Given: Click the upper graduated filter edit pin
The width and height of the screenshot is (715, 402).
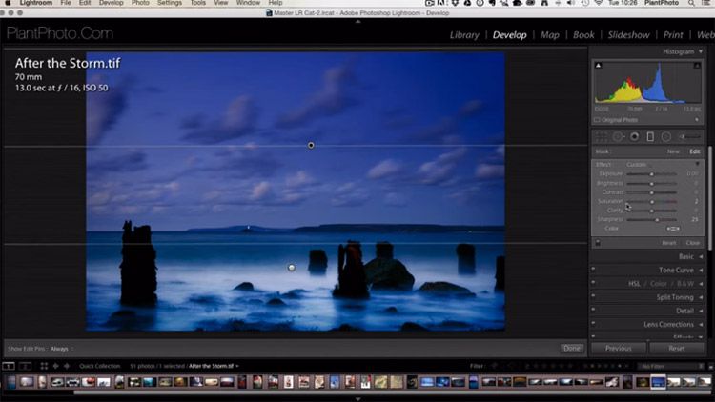Looking at the screenshot, I should 311,145.
